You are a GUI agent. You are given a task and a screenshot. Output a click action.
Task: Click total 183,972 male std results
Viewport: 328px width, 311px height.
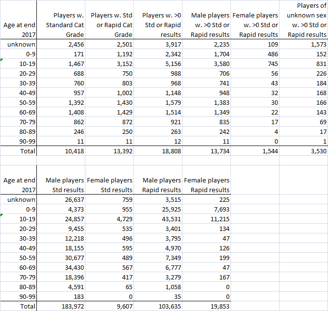61,306
